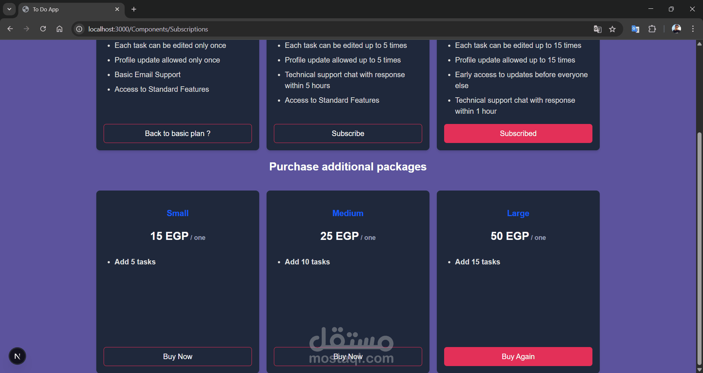Open a new browser tab
The image size is (703, 373).
coord(134,9)
